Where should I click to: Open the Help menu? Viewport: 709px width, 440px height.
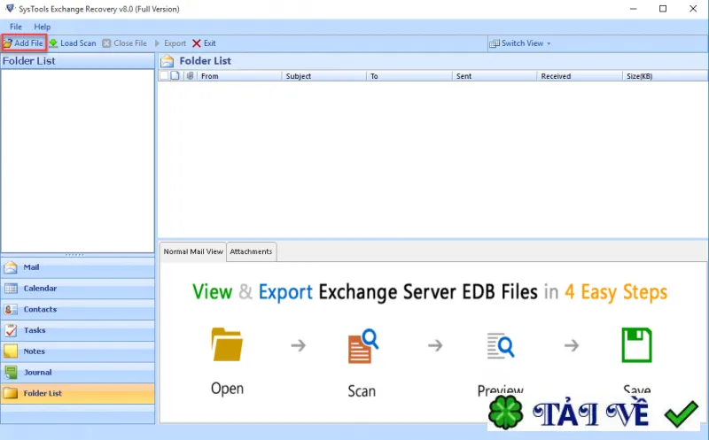point(42,27)
